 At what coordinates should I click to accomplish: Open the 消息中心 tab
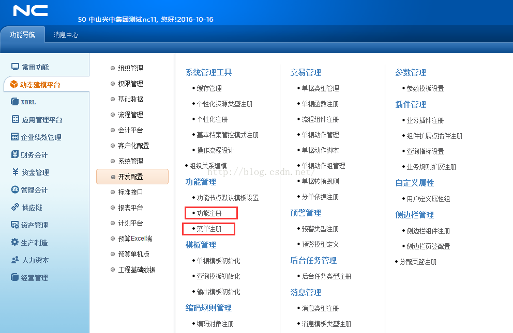coord(66,35)
